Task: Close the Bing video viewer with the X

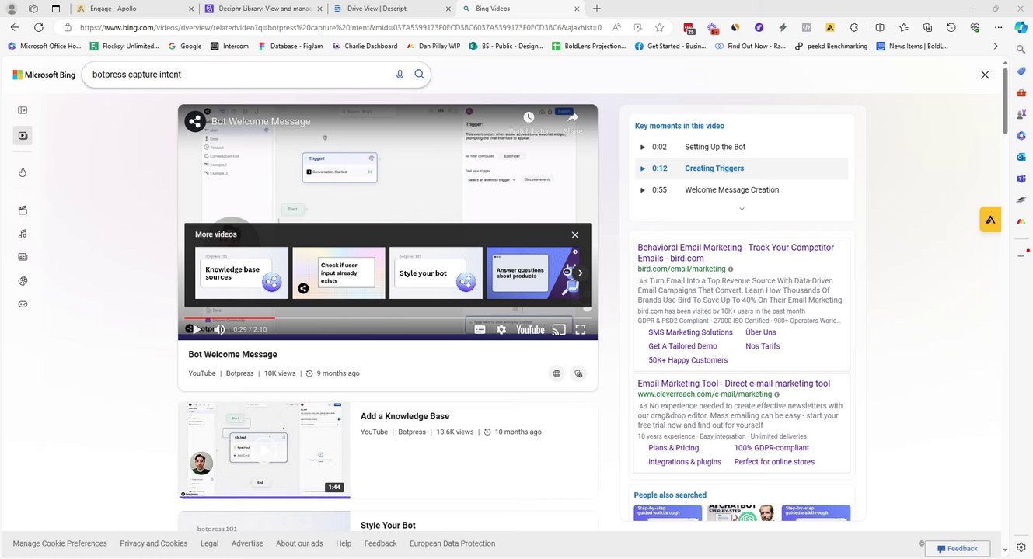Action: pyautogui.click(x=985, y=75)
